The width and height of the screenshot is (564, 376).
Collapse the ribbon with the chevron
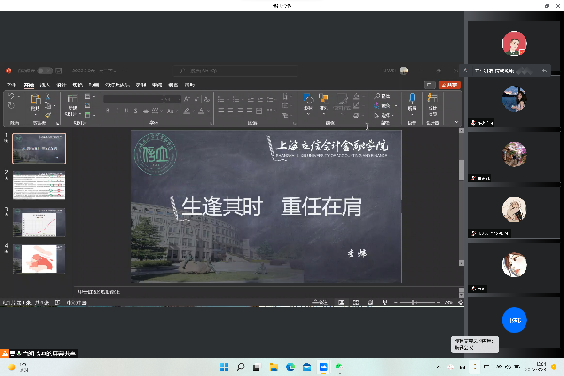click(x=457, y=122)
